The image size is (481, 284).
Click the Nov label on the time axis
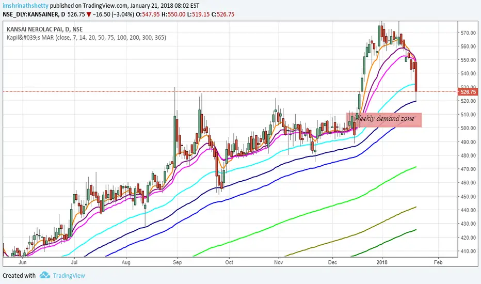[x=278, y=262]
